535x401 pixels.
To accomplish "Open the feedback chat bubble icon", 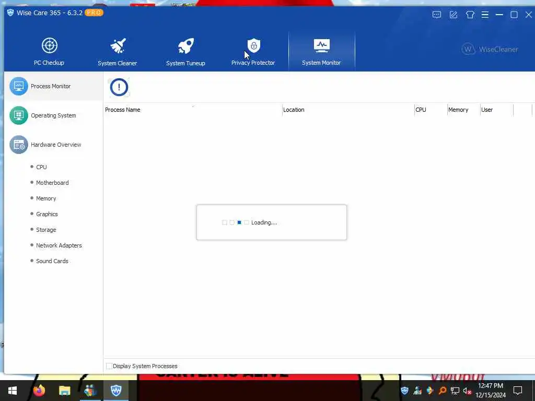I will click(437, 15).
